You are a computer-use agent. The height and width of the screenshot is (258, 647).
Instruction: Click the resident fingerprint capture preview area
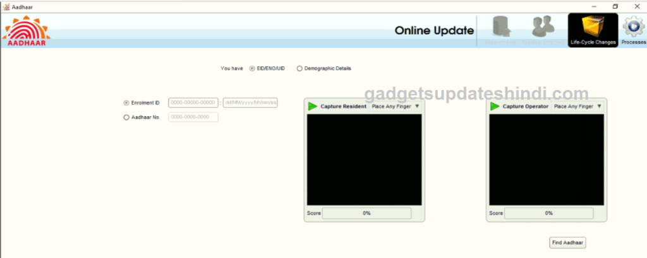click(x=365, y=160)
